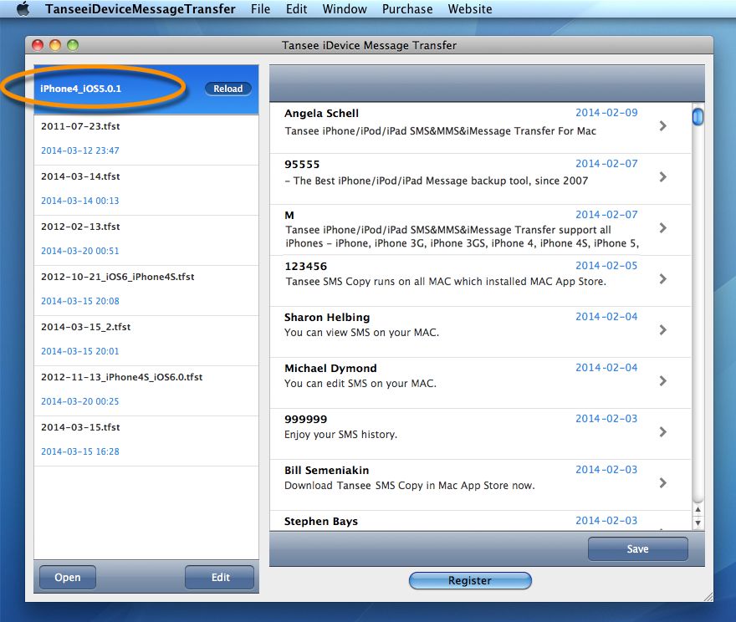
Task: Click the date 2014-02-05 on 123456
Action: coord(606,266)
